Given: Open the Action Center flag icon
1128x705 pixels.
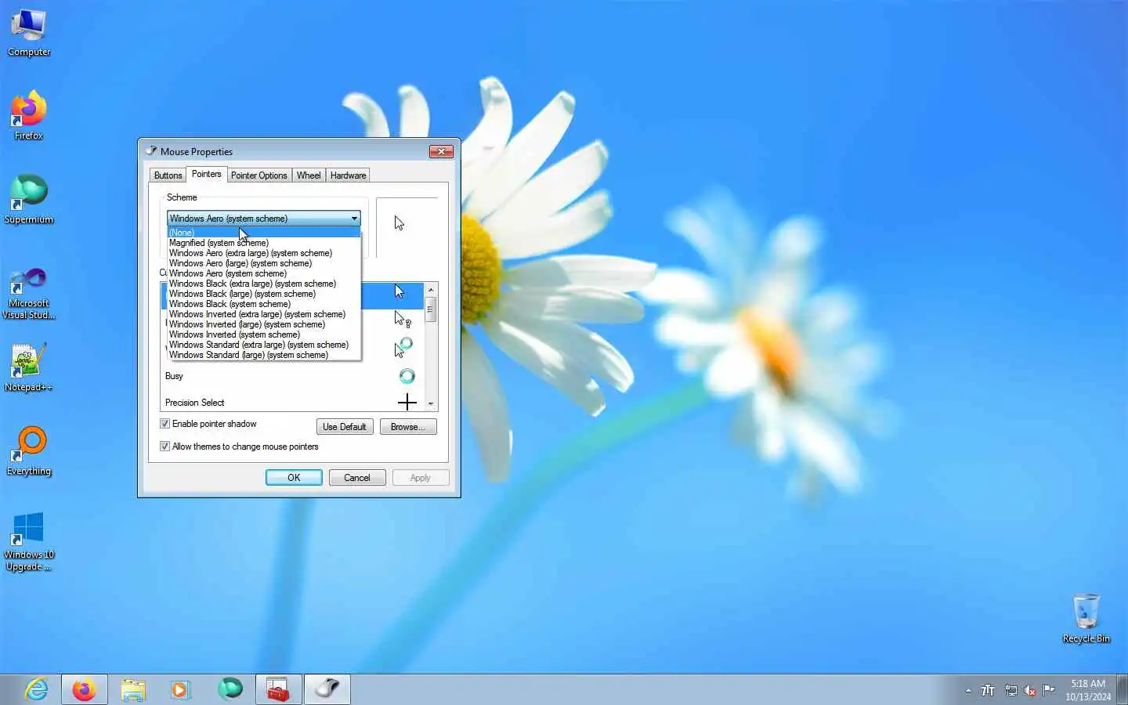Looking at the screenshot, I should 1049,690.
